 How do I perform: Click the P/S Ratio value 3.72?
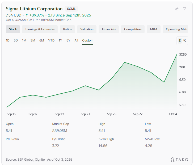pos(56,146)
